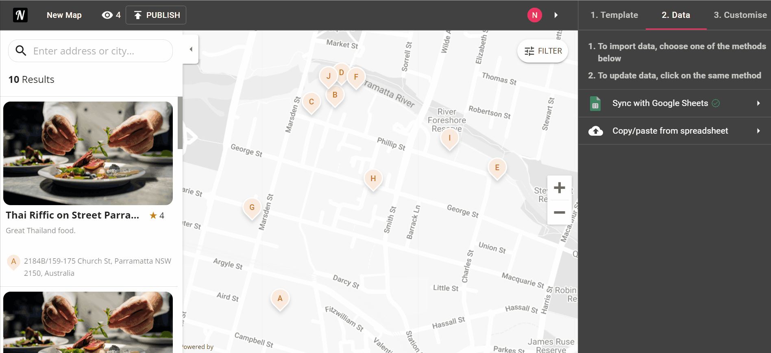
Task: Open the second listing photo
Action: (x=88, y=322)
